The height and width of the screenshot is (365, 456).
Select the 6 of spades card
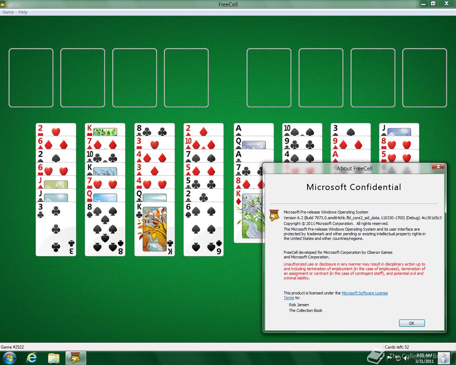203,229
